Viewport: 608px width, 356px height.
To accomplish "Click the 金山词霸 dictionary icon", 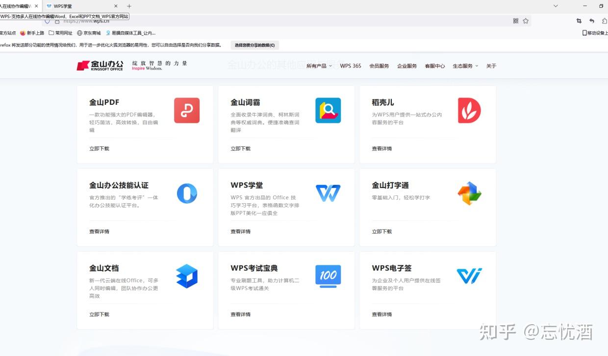I will tap(328, 110).
